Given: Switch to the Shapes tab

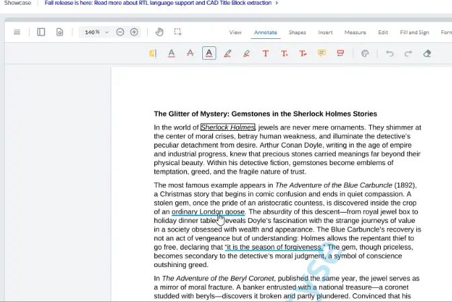Looking at the screenshot, I should [298, 32].
